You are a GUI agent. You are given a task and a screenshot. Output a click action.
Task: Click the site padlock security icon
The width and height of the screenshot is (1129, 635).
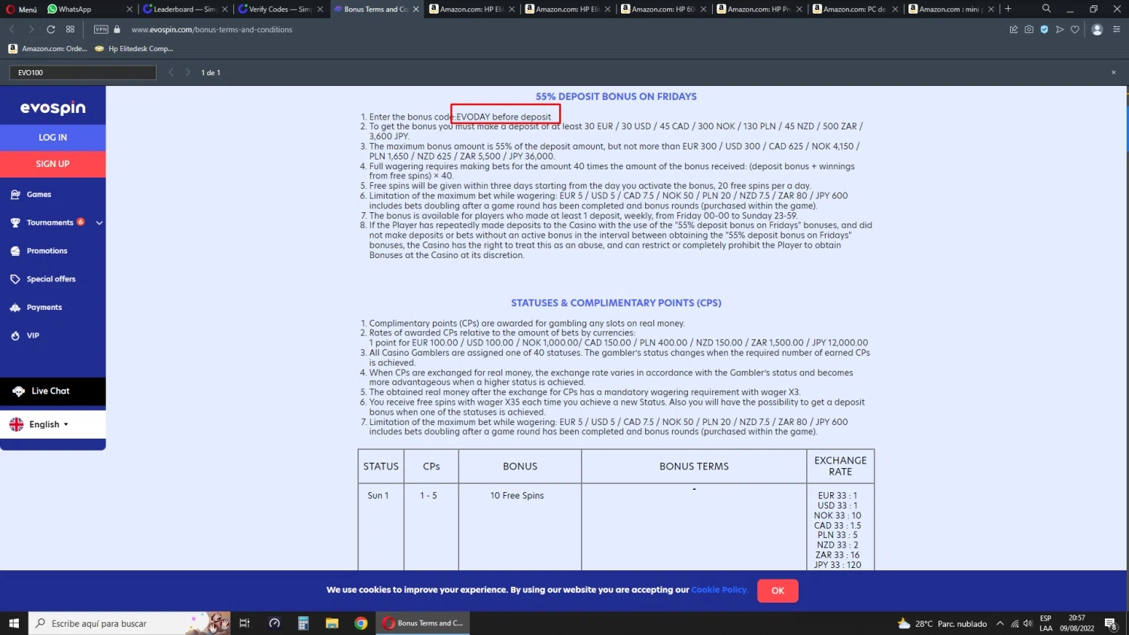click(117, 29)
